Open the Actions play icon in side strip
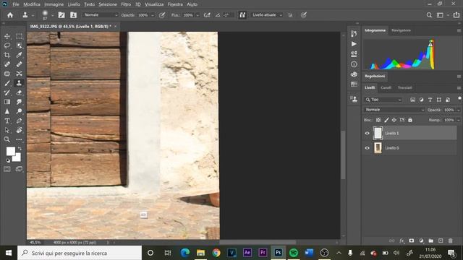This screenshot has height=260, width=463. 354,44
